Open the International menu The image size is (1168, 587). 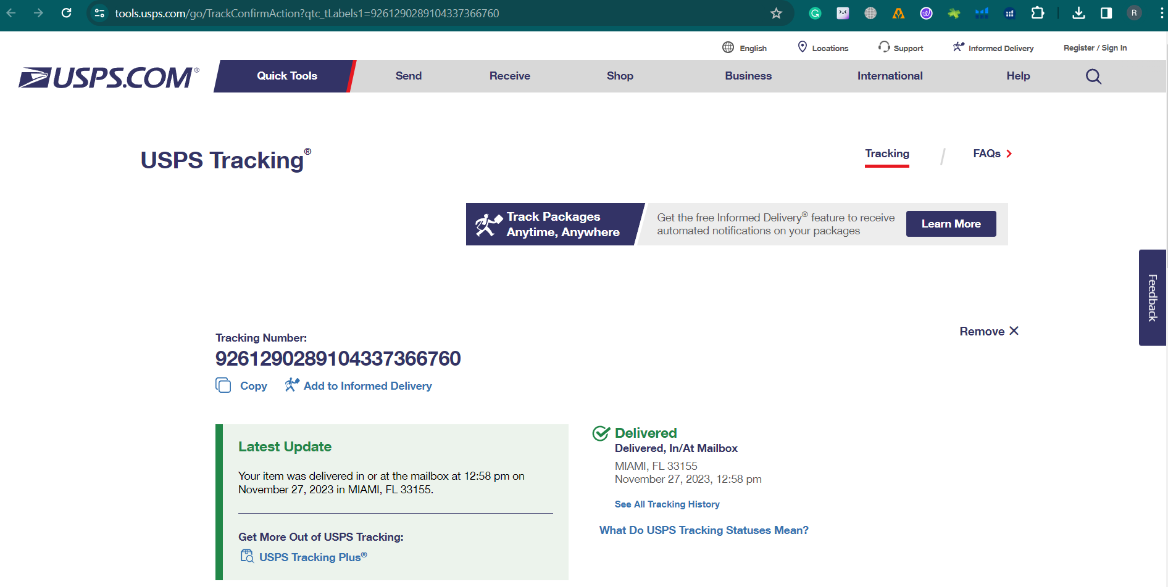(x=890, y=76)
